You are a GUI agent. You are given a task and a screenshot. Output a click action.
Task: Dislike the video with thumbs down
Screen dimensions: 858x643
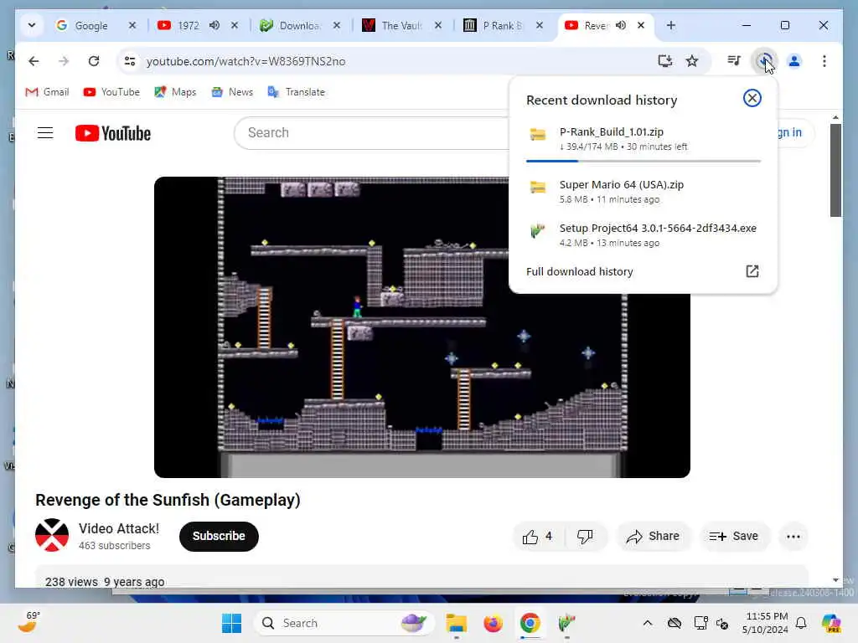pos(585,537)
